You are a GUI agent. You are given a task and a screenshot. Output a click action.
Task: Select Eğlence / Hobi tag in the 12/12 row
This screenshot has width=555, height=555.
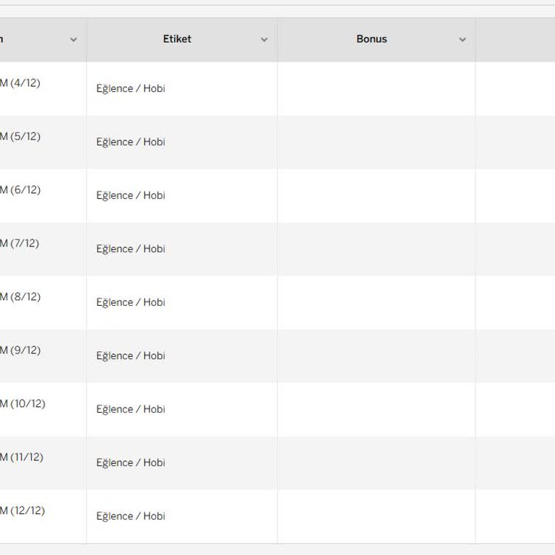[x=131, y=517]
